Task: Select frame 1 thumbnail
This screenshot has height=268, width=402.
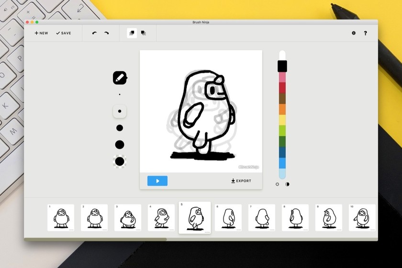Action: click(x=61, y=217)
